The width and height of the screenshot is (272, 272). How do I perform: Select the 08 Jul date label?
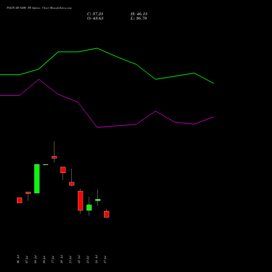tap(35, 259)
